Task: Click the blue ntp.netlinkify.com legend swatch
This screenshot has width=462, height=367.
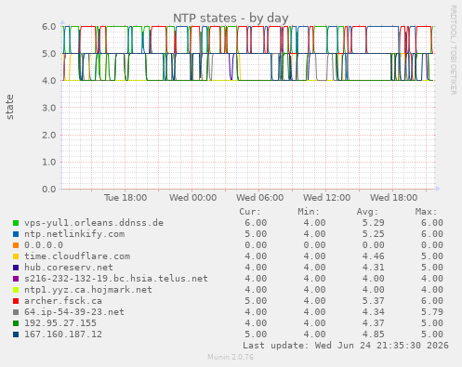Action: coord(16,234)
